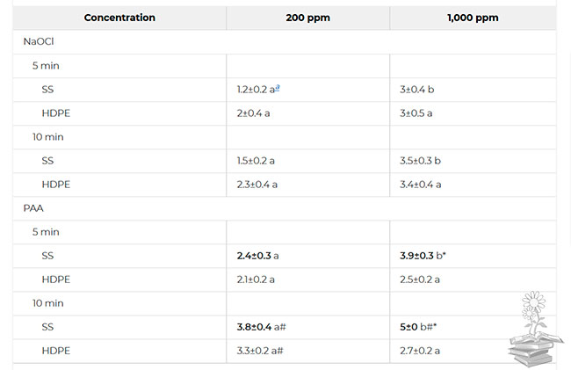Image resolution: width=571 pixels, height=370 pixels.
Task: Select the bold 3.8±0.4 a# value
Action: coord(260,327)
